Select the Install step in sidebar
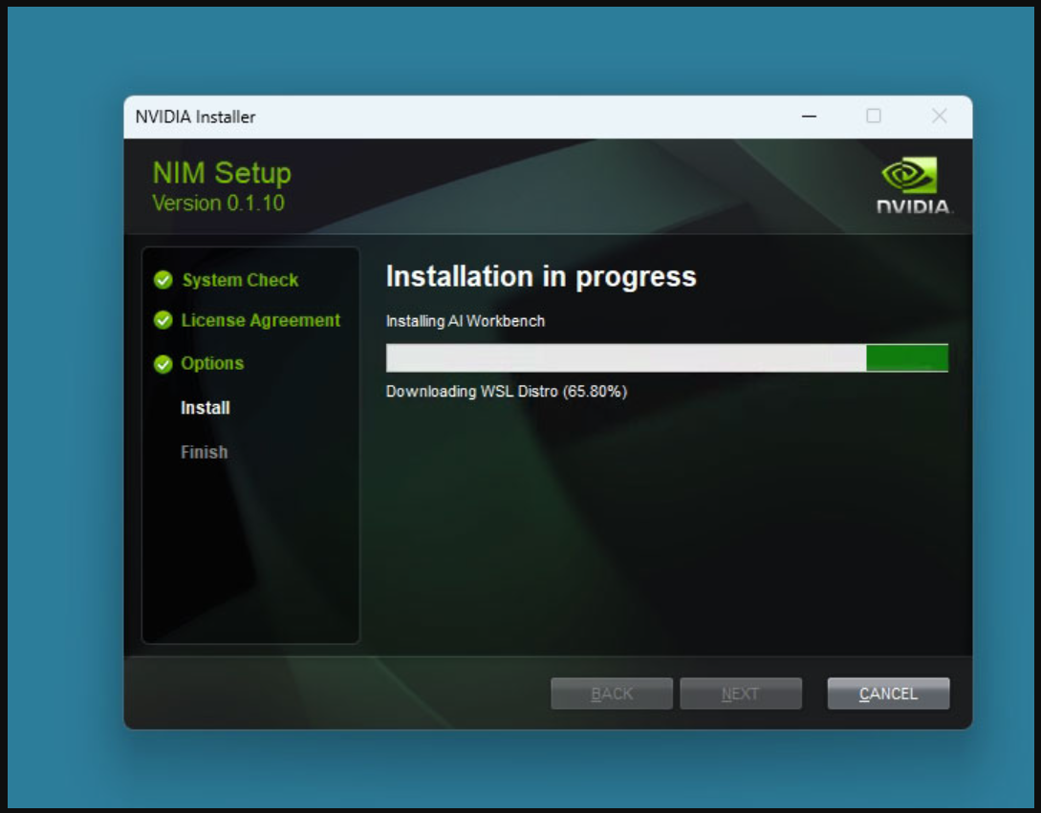 tap(206, 408)
